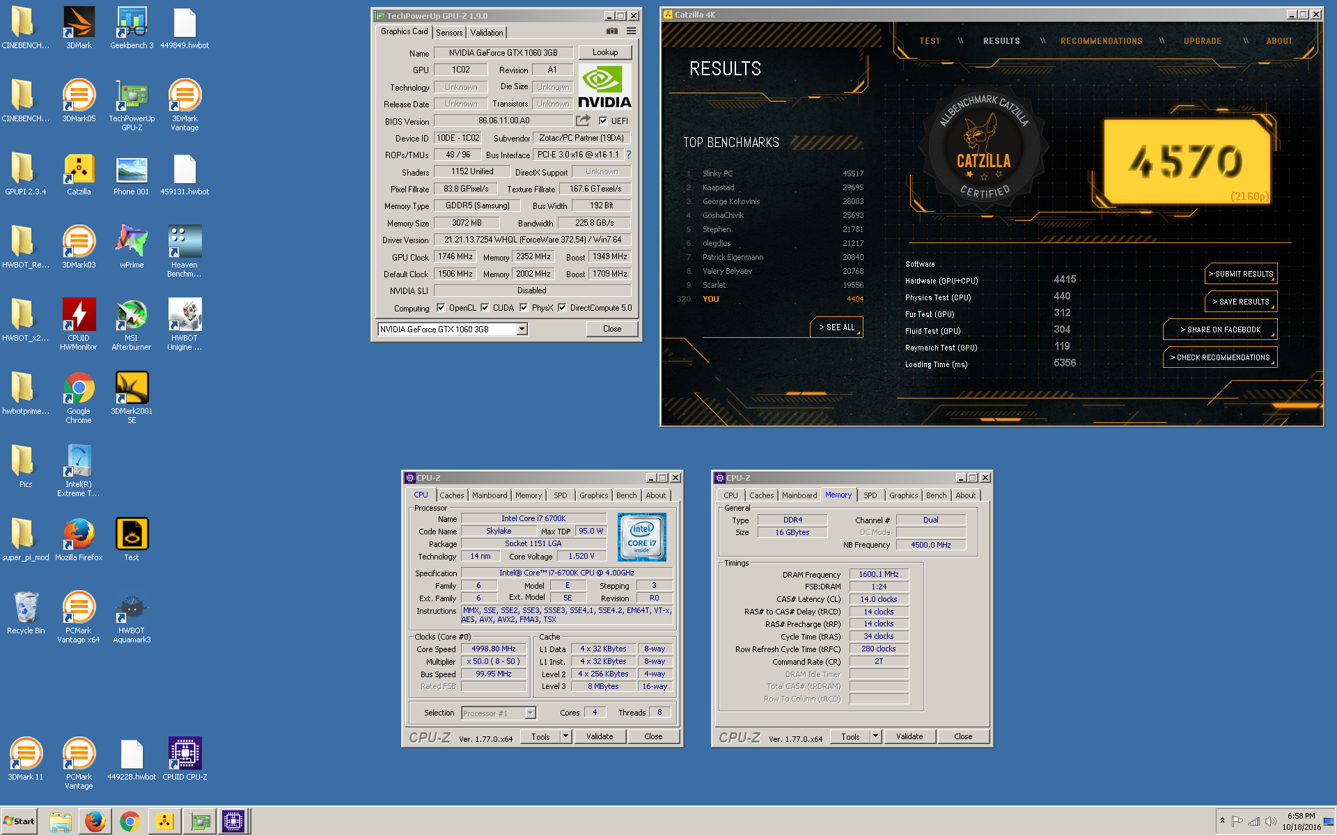
Task: Open the 3DMark Vantage shortcut
Action: click(185, 106)
